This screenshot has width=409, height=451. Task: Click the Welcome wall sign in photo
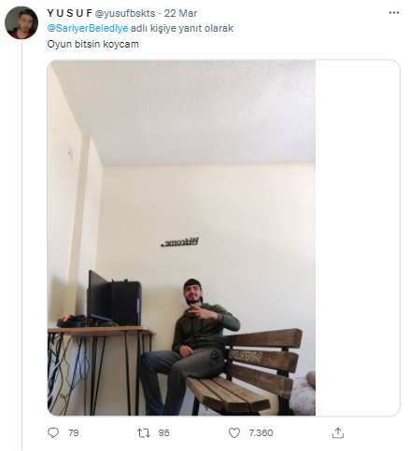[x=179, y=242]
